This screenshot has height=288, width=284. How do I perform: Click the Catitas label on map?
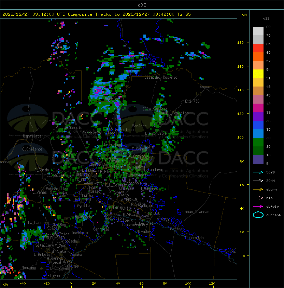[177, 229]
